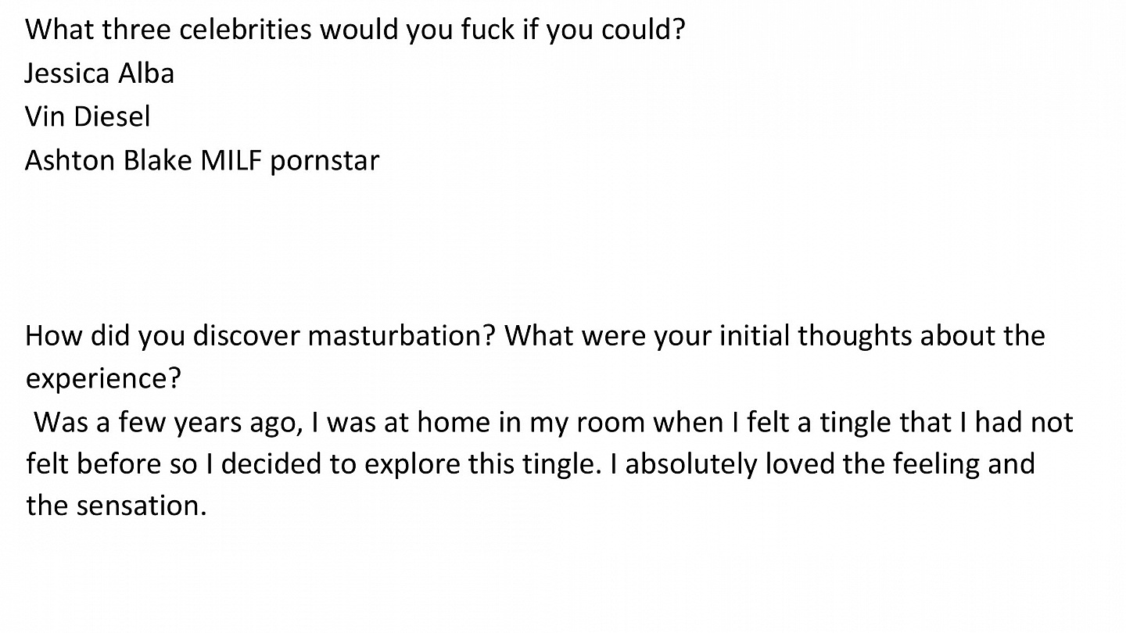
Task: Click the 'Vin Diesel' text line
Action: 87,116
